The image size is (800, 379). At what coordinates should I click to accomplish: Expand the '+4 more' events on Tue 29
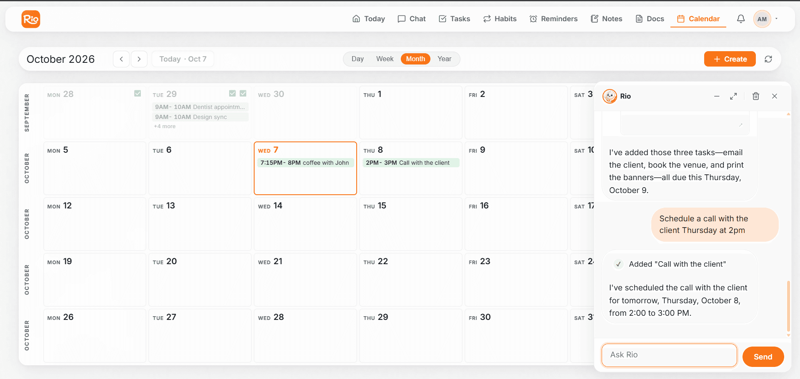click(165, 126)
